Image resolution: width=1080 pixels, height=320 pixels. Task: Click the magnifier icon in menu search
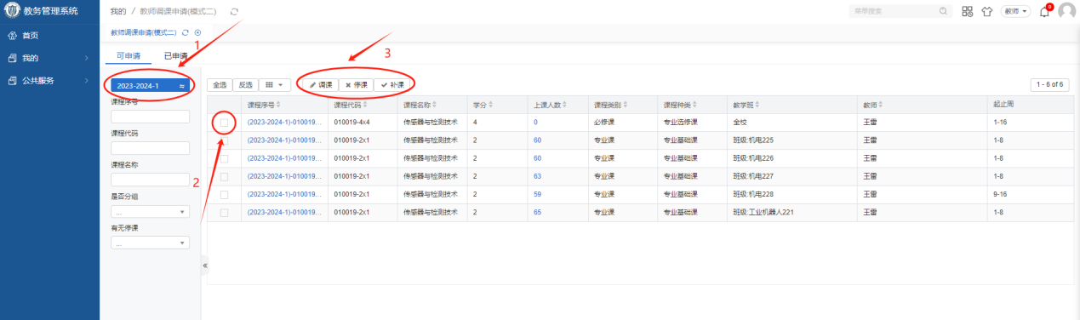tap(943, 11)
